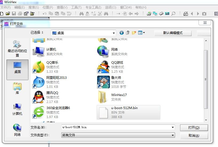This screenshot has height=147, width=218.
Task: Click the create new folder icon
Action: (x=134, y=33)
